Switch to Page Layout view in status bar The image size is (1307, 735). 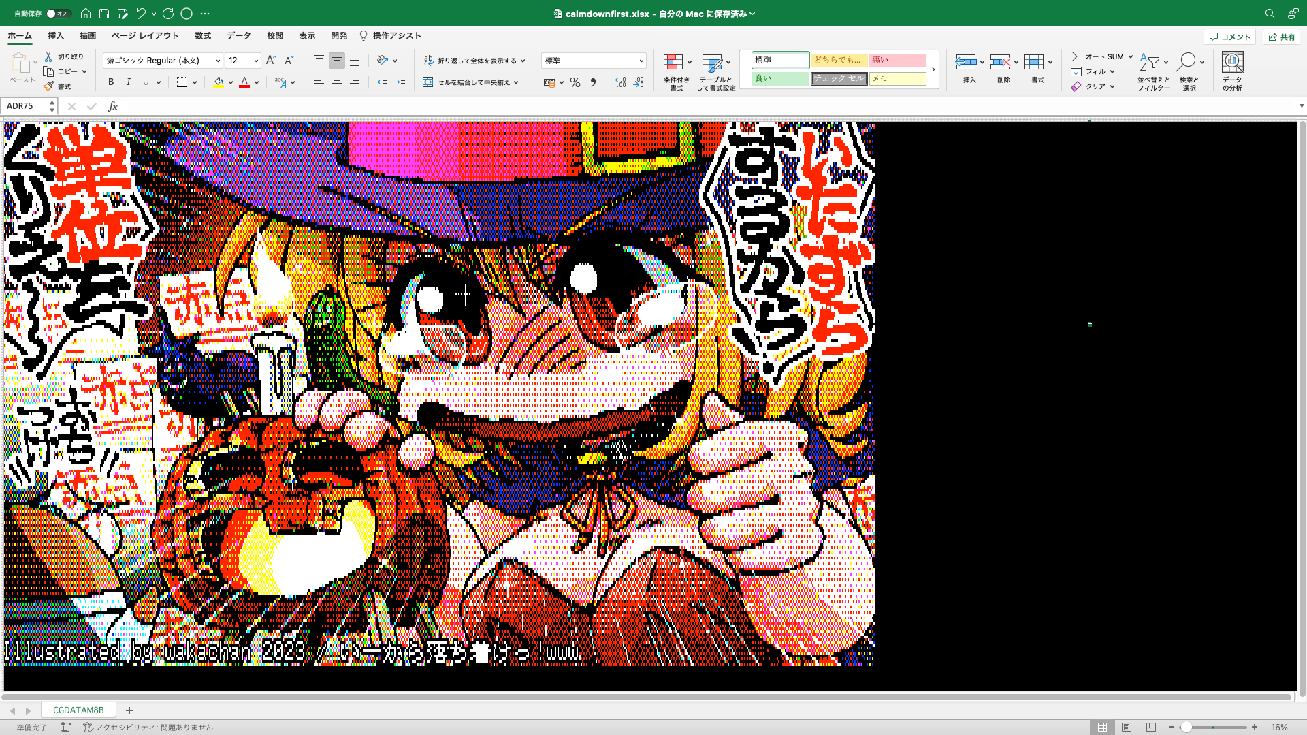(x=1127, y=728)
